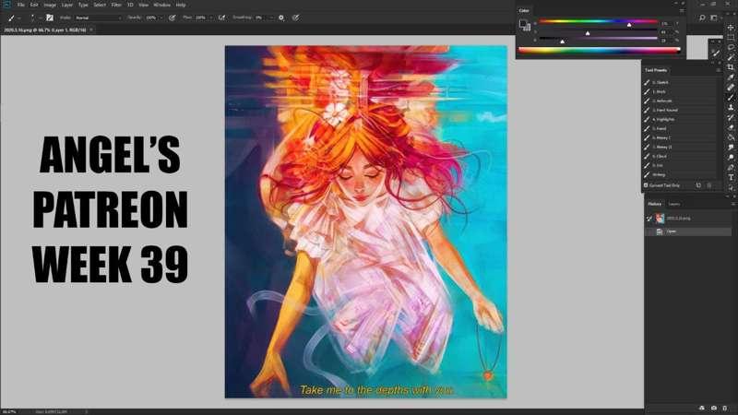This screenshot has width=738, height=415.
Task: Open the workspace switcher dropdown
Action: (x=715, y=18)
